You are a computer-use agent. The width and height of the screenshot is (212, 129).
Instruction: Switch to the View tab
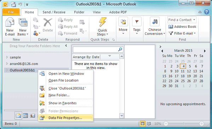[x=97, y=12]
